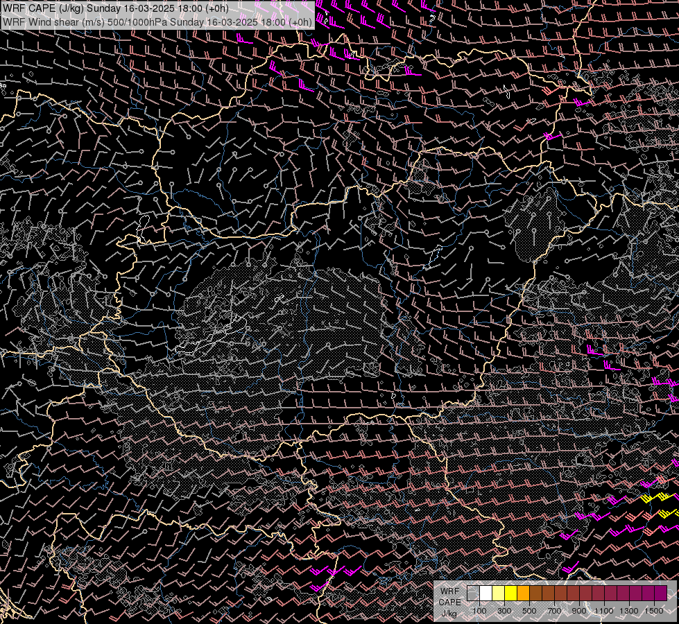Click the '500' legend scale label
This screenshot has width=679, height=624.
(x=529, y=611)
